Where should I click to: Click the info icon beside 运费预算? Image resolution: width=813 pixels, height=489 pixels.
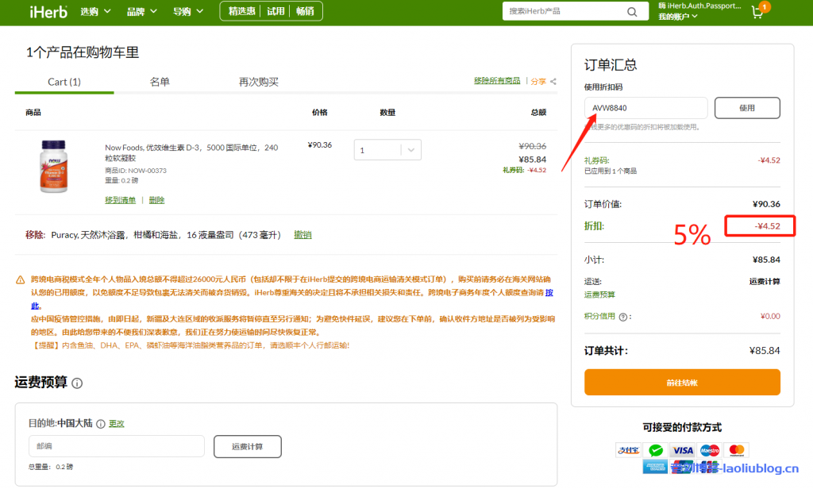pos(77,383)
